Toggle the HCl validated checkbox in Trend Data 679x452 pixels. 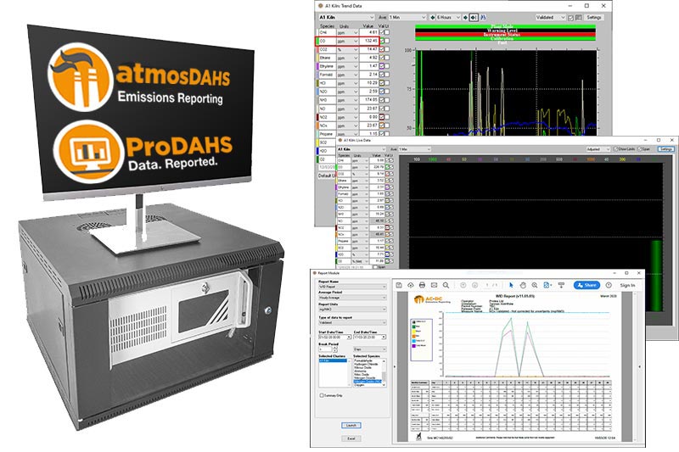click(382, 83)
